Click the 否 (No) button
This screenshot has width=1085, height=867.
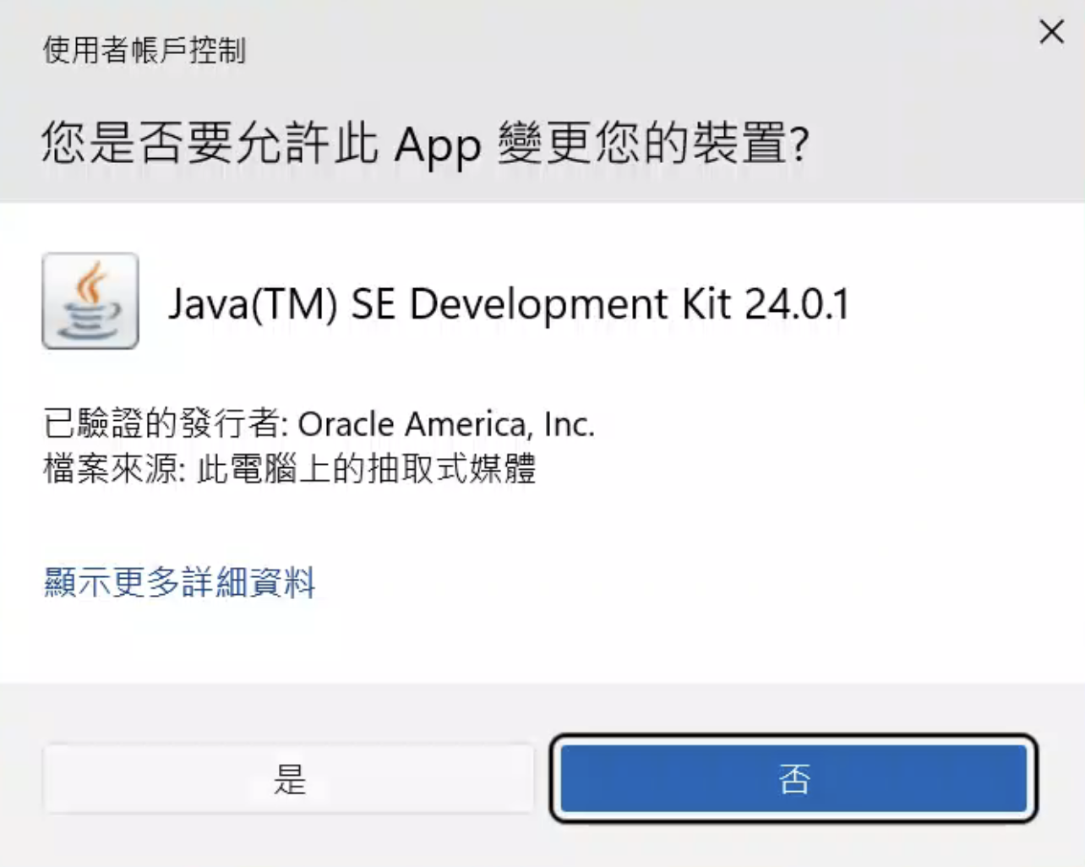click(x=793, y=778)
